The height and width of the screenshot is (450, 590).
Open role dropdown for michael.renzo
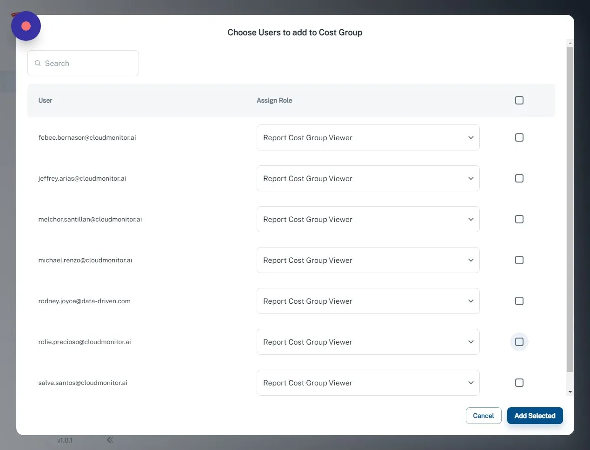(368, 260)
